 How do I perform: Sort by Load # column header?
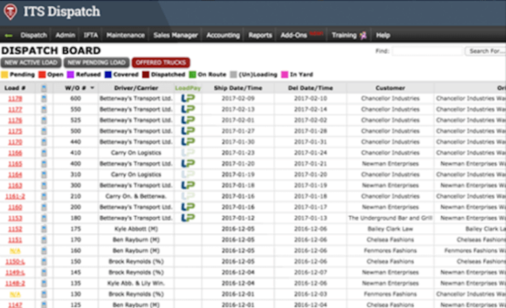tap(15, 88)
